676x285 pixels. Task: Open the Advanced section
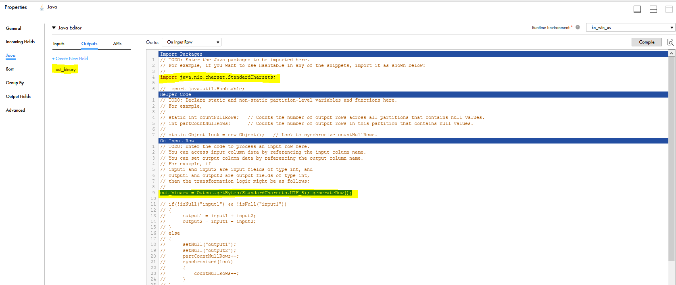(15, 110)
